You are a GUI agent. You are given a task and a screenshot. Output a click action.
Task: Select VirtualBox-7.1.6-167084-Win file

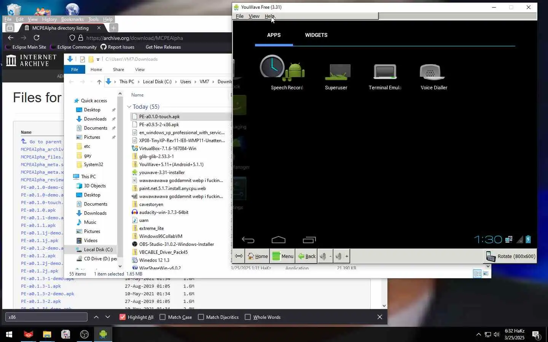point(167,149)
